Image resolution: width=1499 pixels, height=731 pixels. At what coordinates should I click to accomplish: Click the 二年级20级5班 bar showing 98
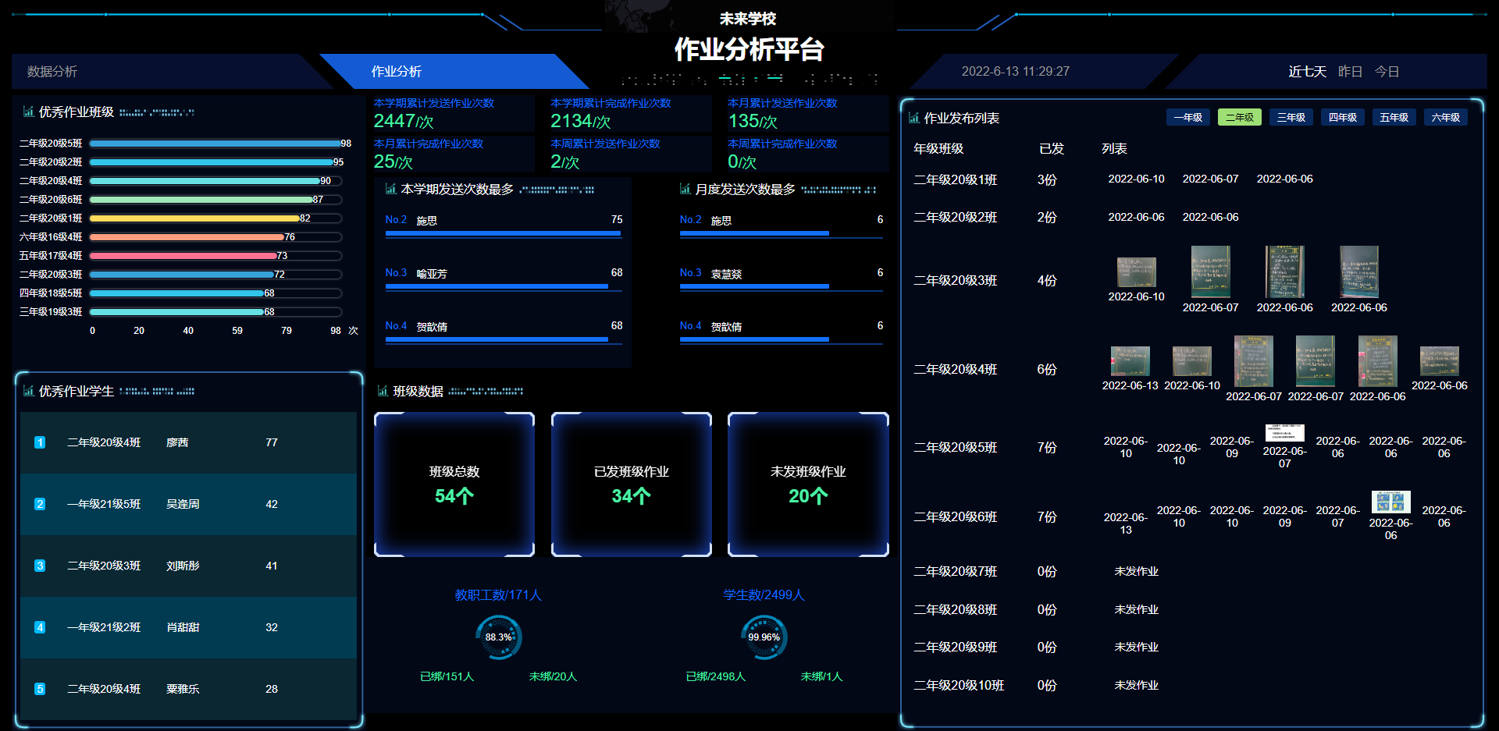[x=215, y=144]
